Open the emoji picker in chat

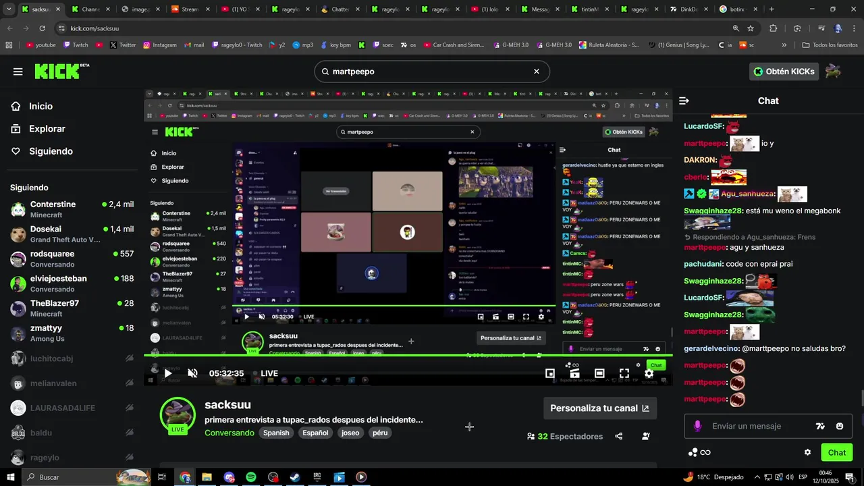(840, 426)
